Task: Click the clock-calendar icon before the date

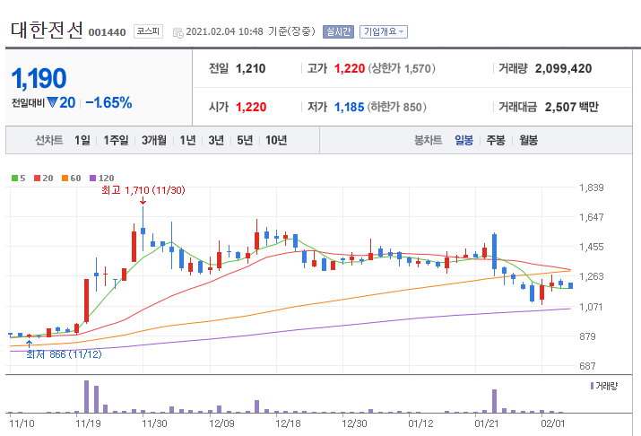Action: (x=178, y=32)
